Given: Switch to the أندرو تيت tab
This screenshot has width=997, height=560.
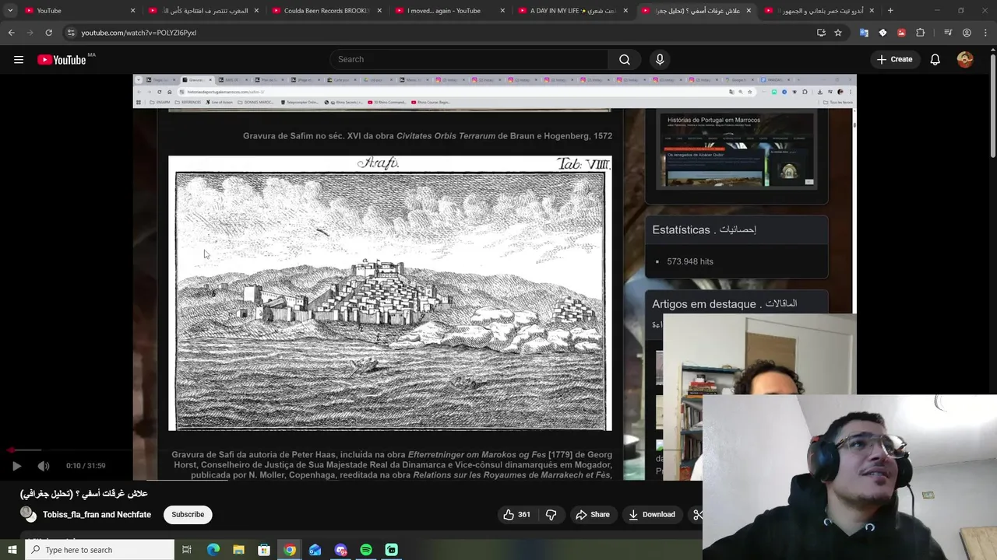Looking at the screenshot, I should click(x=819, y=11).
